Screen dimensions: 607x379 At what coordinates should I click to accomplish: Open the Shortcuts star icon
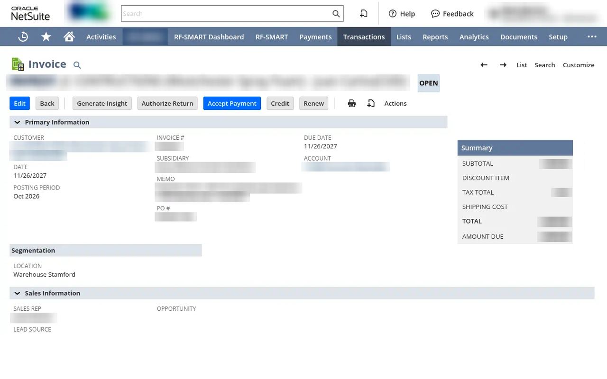[x=46, y=36]
